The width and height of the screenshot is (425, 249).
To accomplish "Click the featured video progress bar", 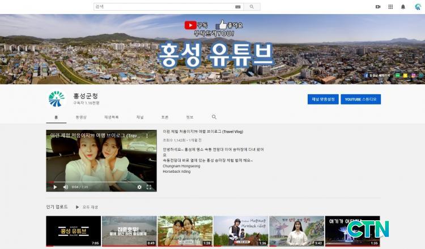I will pos(101,182).
